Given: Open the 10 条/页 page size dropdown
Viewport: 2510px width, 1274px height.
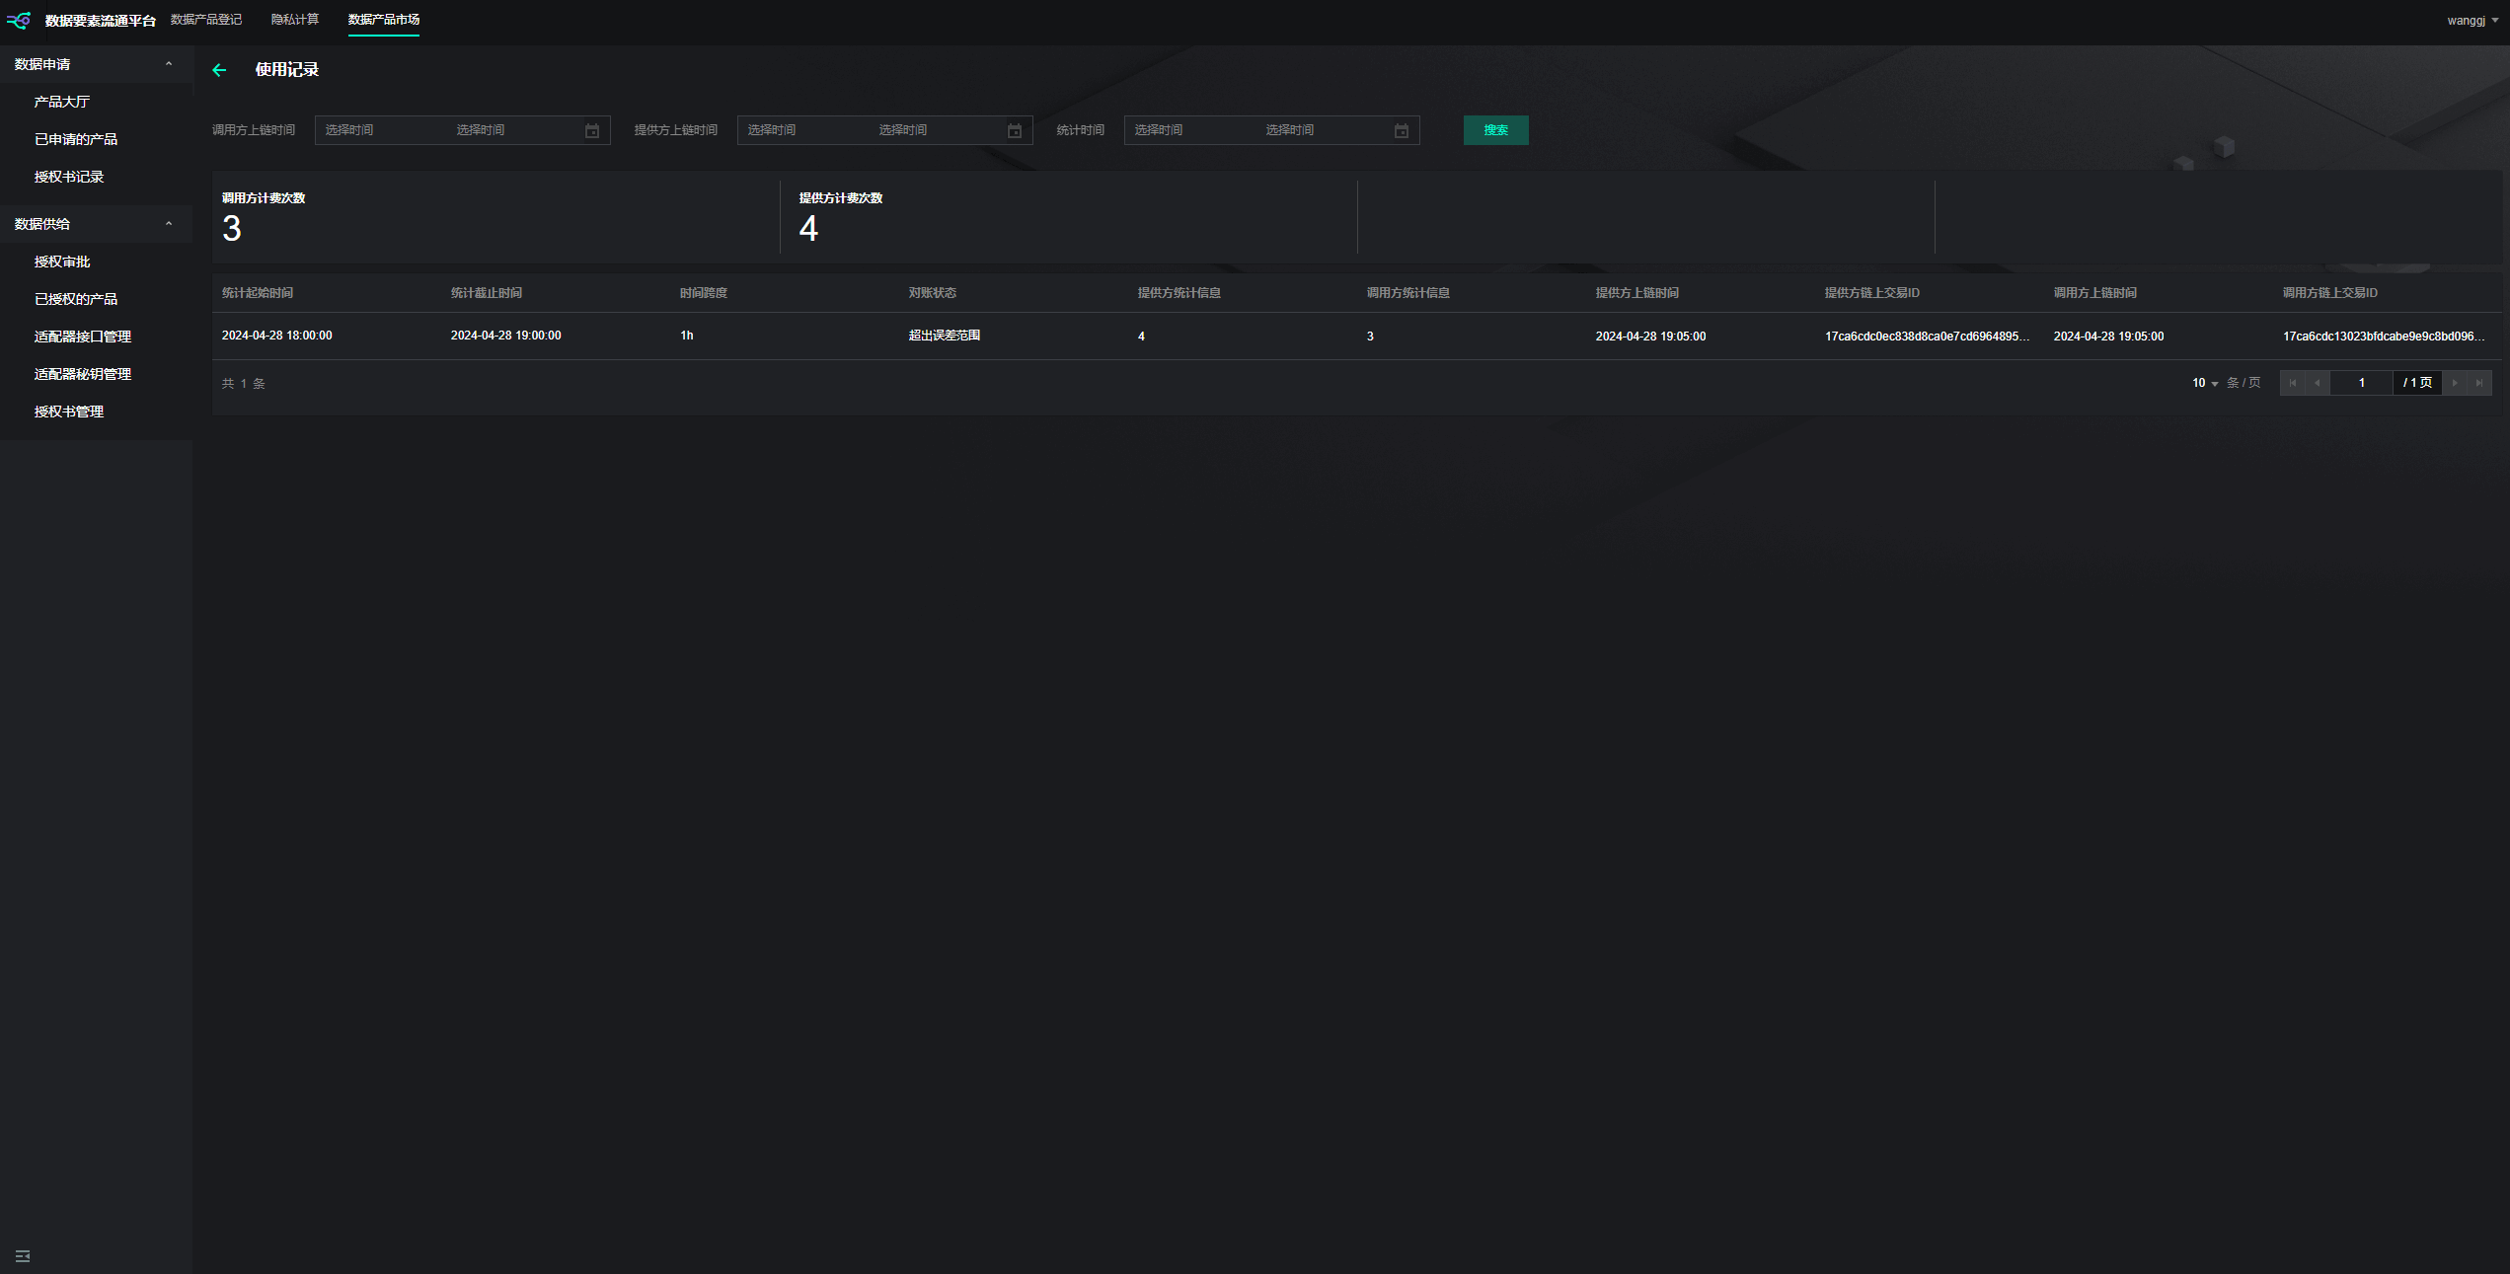Looking at the screenshot, I should [x=2205, y=383].
